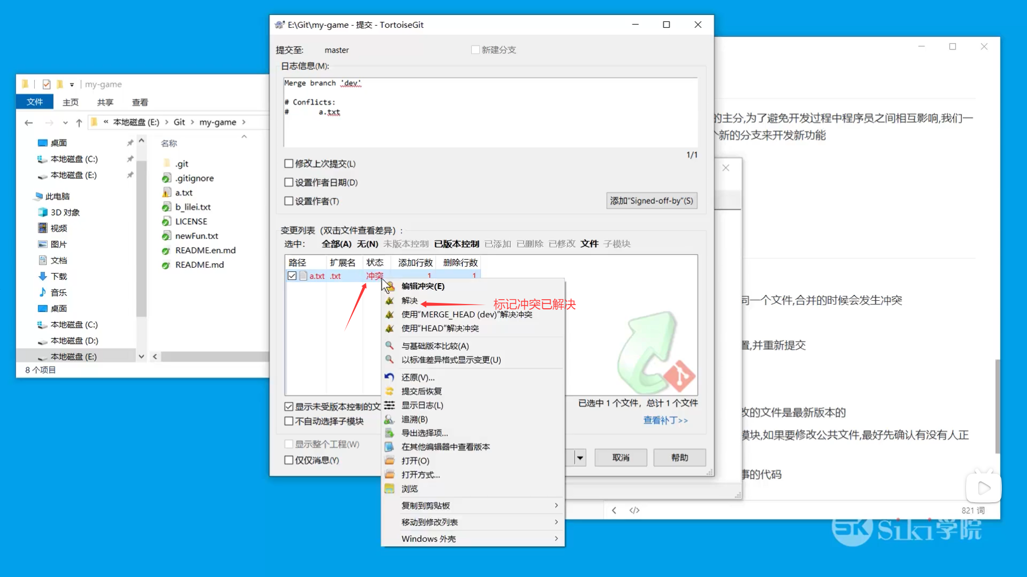Click the Explorer horizontal scrollbar

[x=214, y=356]
